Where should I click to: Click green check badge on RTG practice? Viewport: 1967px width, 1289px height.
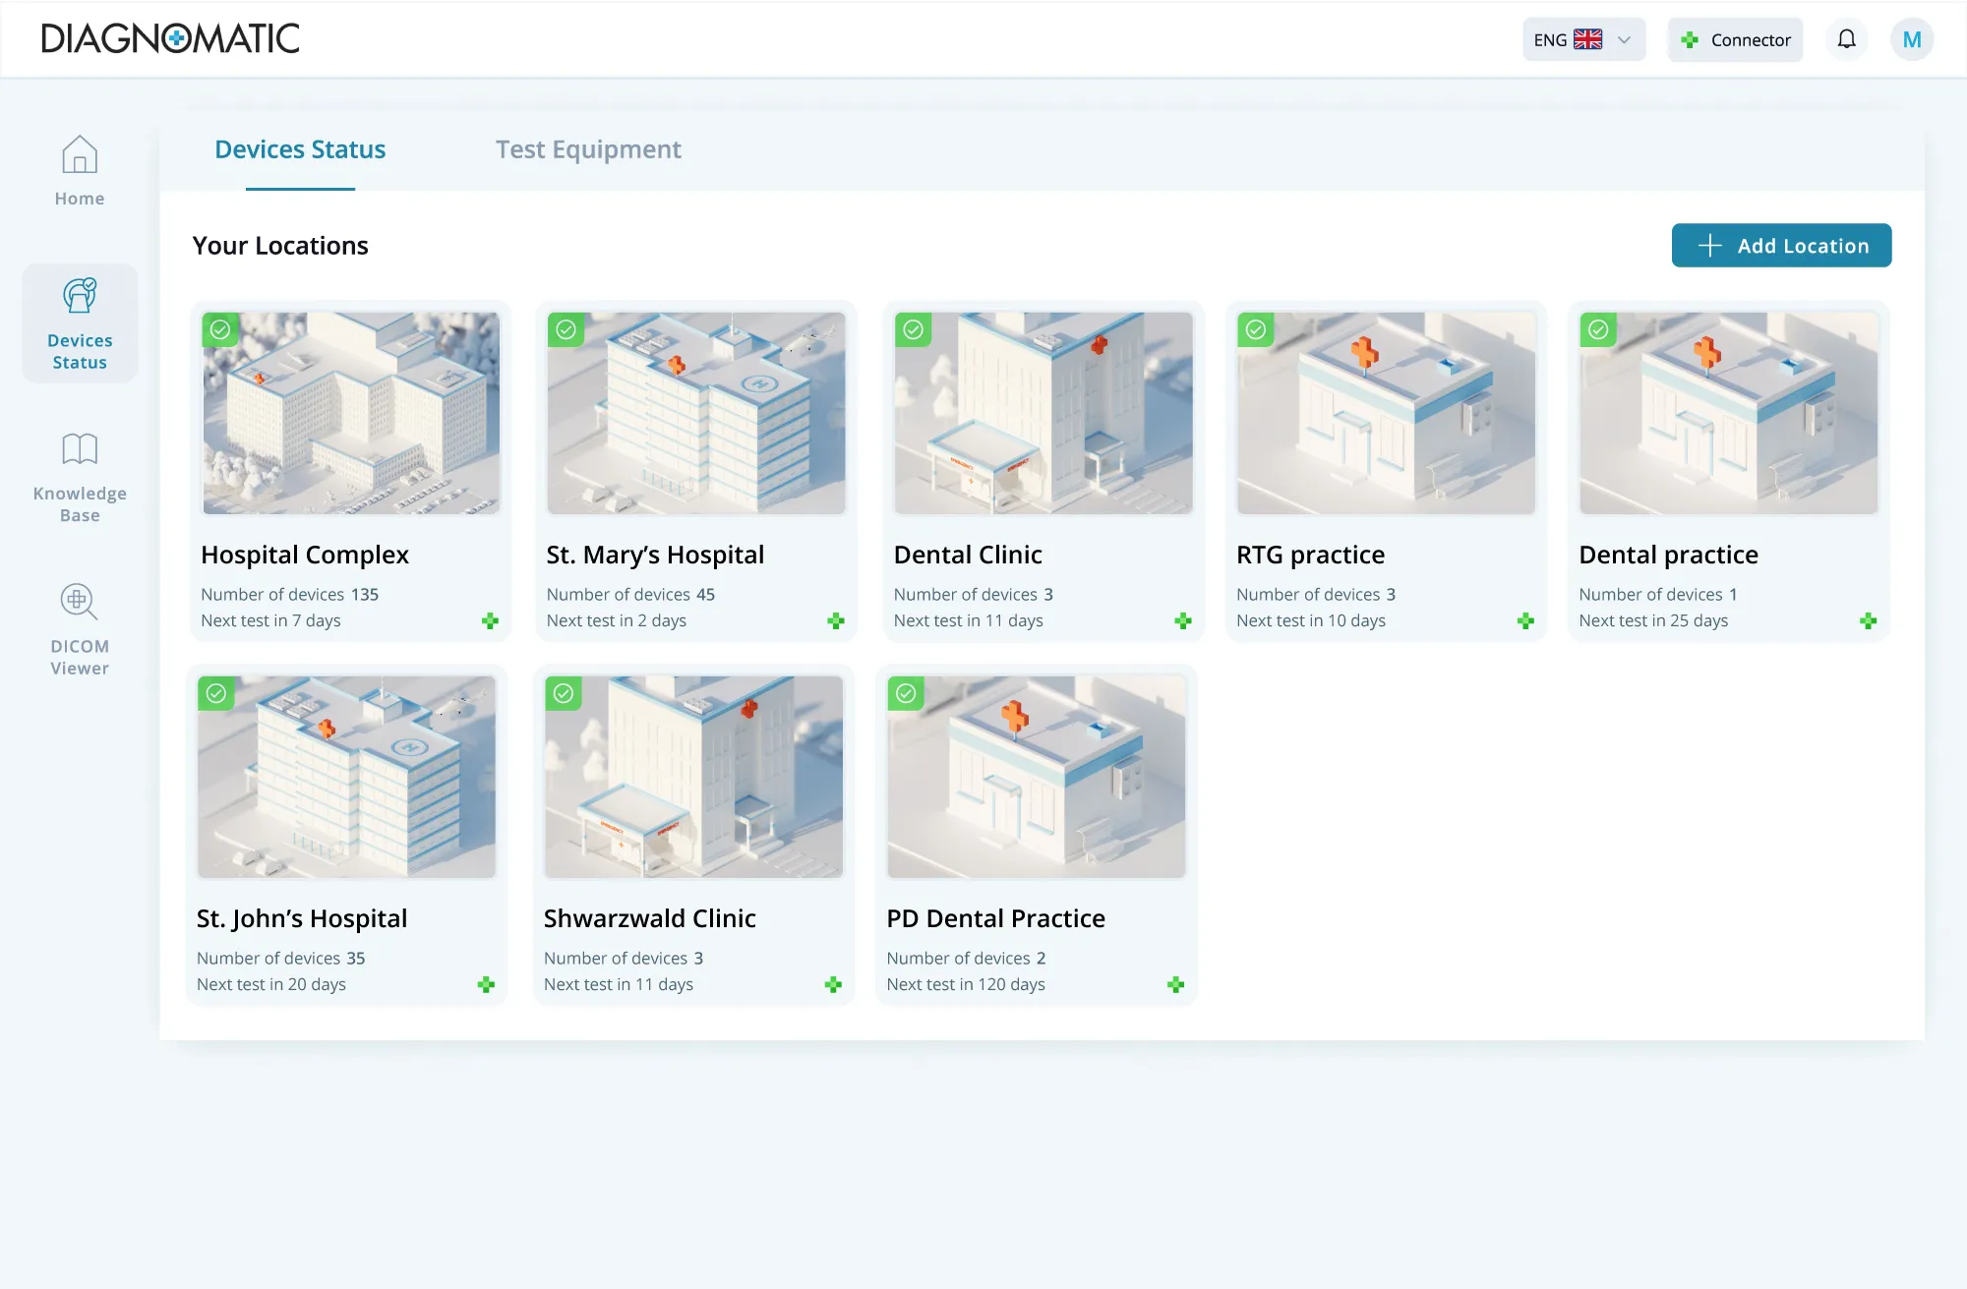point(1256,329)
